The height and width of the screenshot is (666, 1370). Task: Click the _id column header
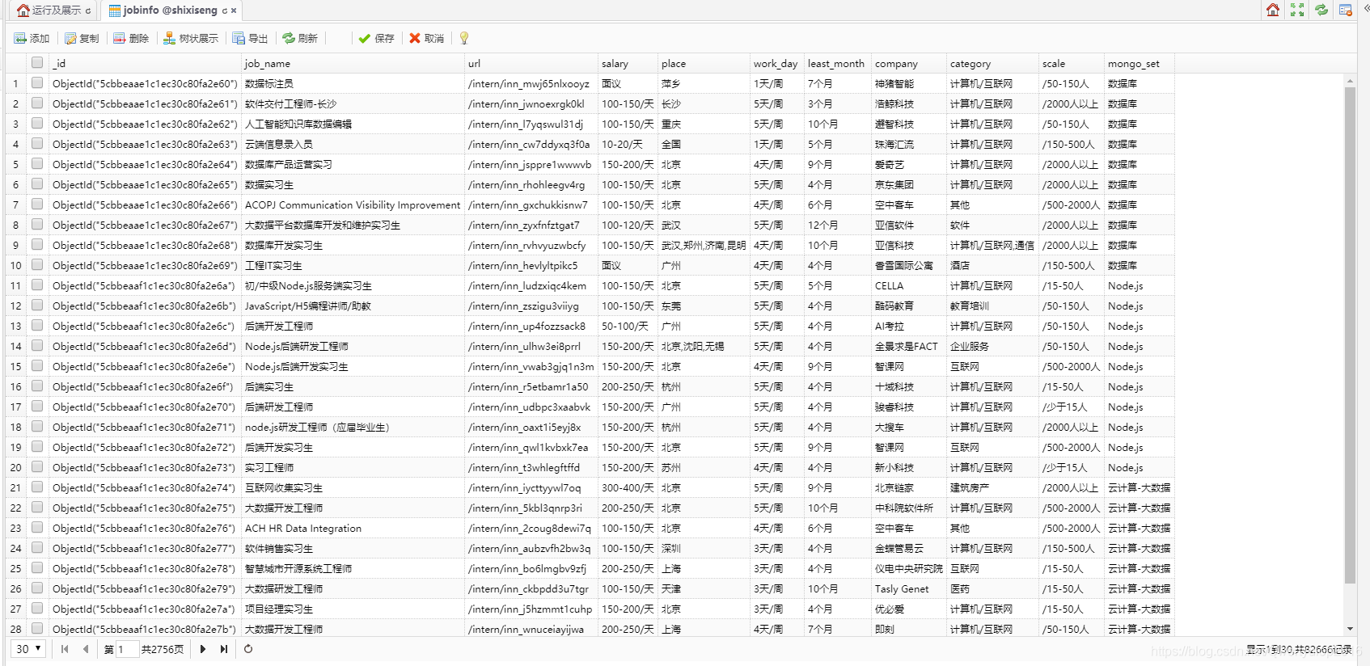pyautogui.click(x=145, y=63)
